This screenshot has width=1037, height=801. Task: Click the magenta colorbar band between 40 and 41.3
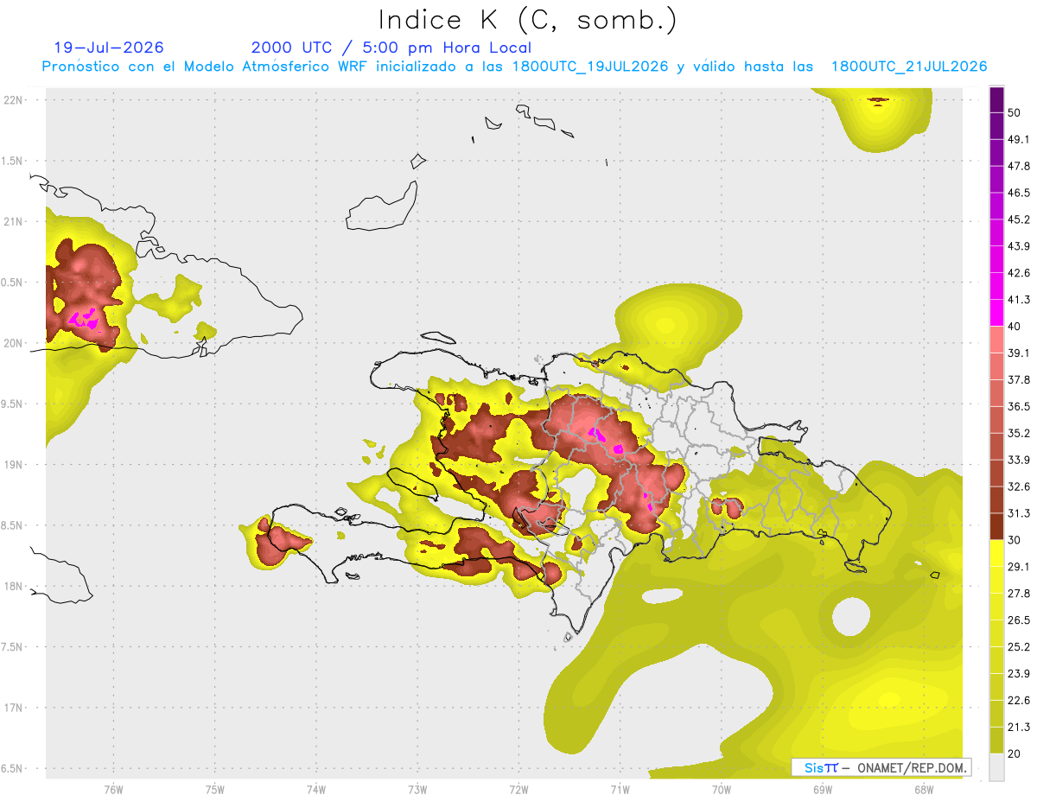996,313
